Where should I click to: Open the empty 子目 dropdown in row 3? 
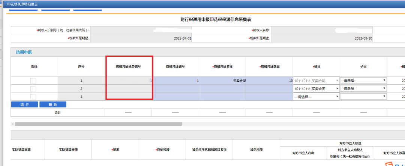[x=363, y=97]
